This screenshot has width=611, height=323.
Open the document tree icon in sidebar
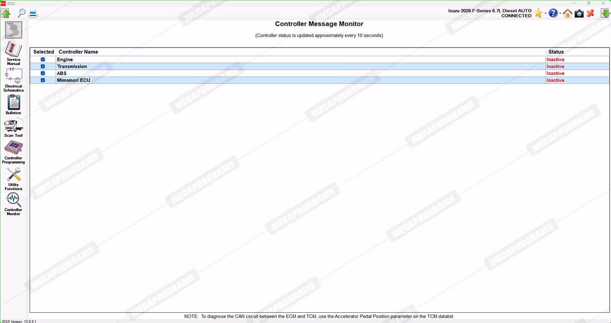(13, 30)
